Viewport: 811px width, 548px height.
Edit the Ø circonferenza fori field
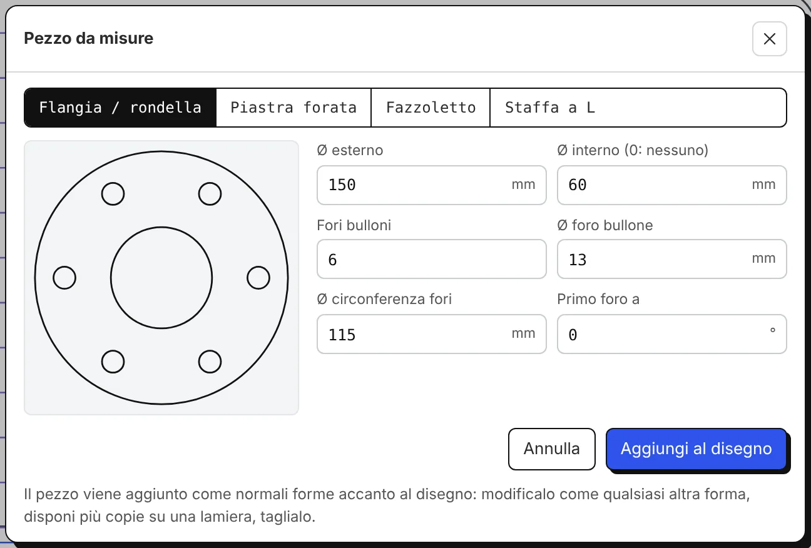pos(432,334)
